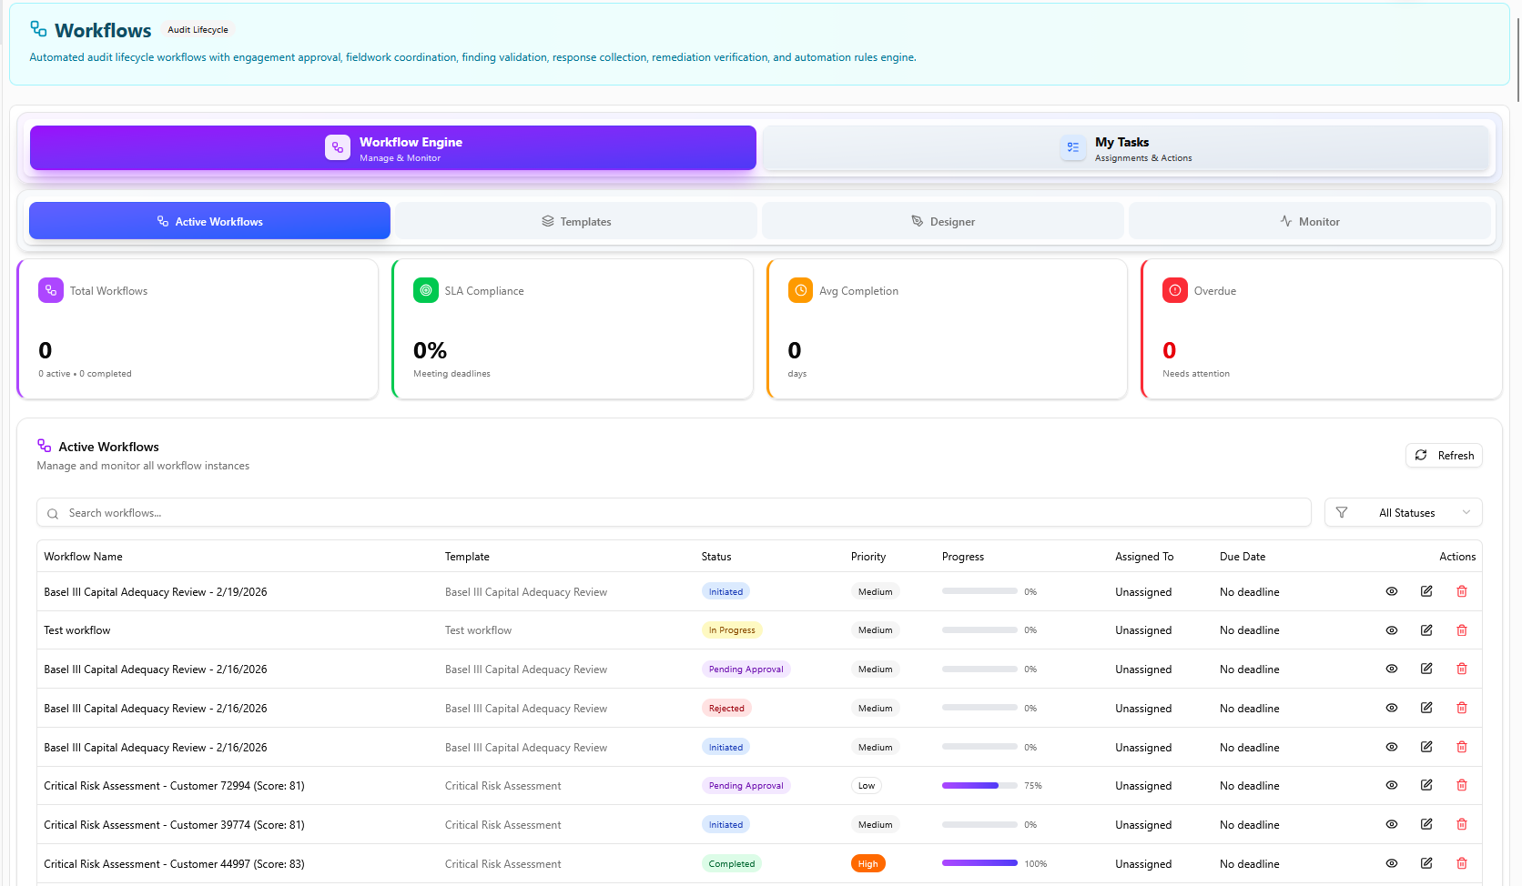Click progress bar of Customer 72994 workflow
The height and width of the screenshot is (886, 1522).
pyautogui.click(x=979, y=786)
